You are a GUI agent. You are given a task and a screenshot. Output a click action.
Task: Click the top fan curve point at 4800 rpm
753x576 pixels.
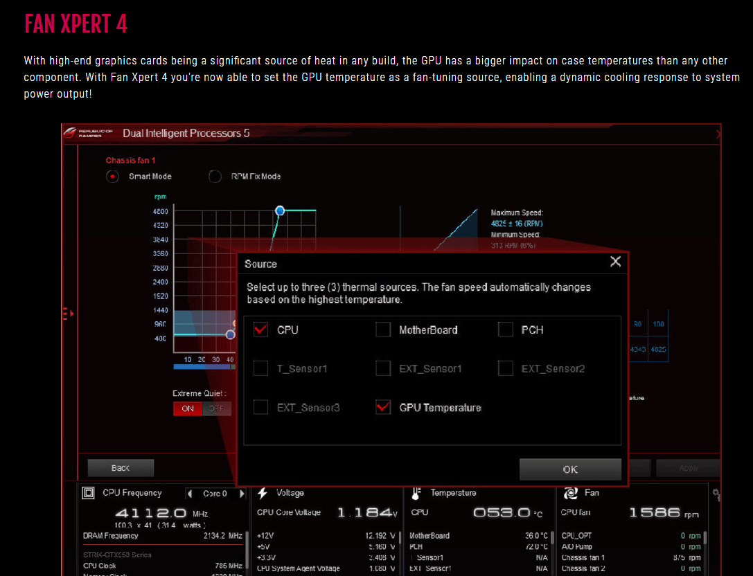pyautogui.click(x=280, y=210)
